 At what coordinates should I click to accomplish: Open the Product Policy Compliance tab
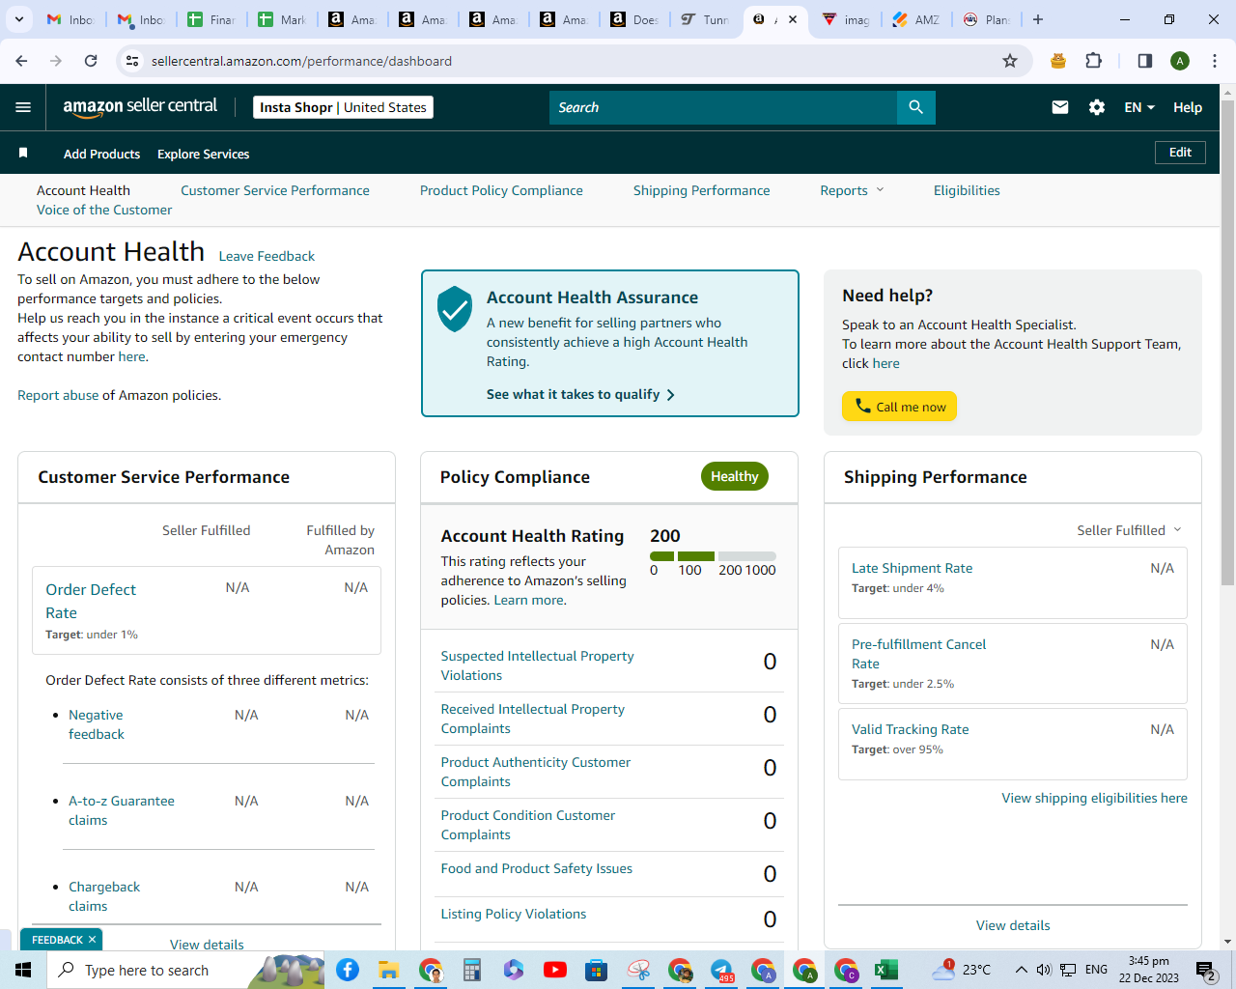pyautogui.click(x=501, y=190)
